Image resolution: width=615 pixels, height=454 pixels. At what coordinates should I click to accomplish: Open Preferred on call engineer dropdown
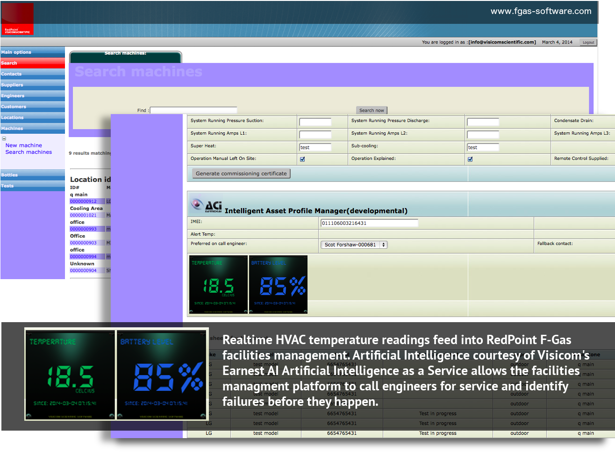coord(354,245)
